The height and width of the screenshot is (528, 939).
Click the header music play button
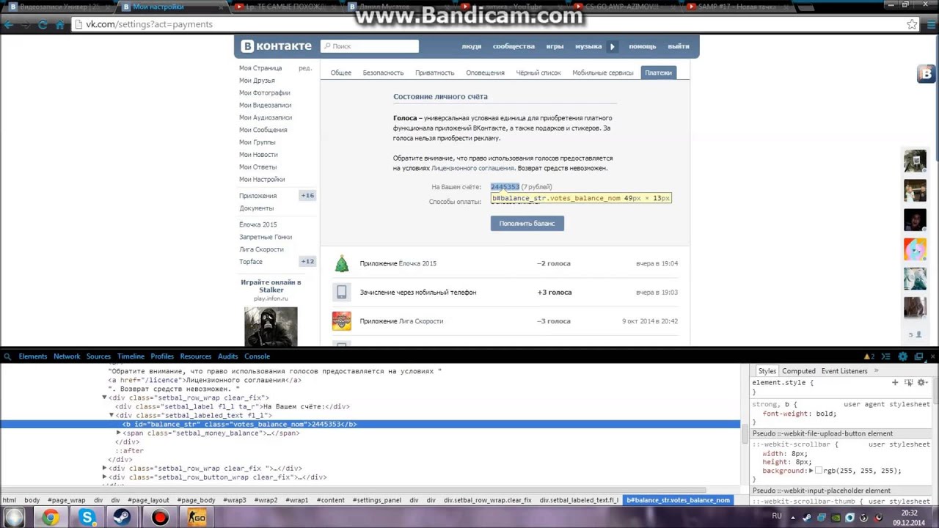tap(612, 46)
